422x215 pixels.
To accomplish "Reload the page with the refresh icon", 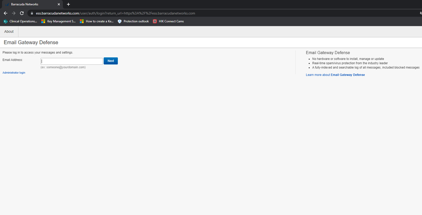I will [x=22, y=13].
